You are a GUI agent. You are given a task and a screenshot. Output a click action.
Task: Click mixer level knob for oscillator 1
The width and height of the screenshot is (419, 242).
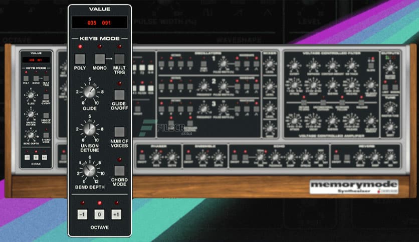tap(270, 64)
